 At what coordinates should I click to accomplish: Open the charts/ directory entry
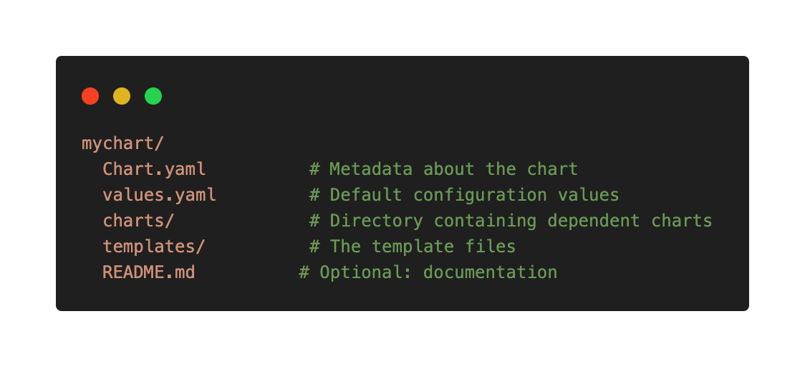click(x=139, y=221)
